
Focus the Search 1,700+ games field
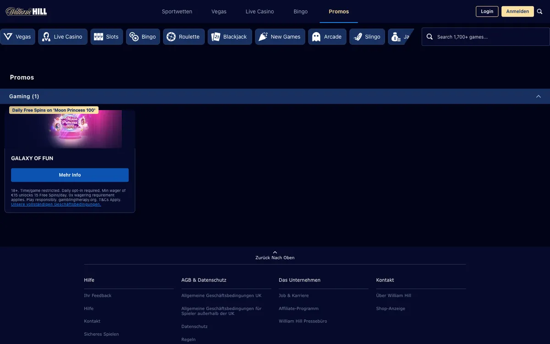point(486,37)
